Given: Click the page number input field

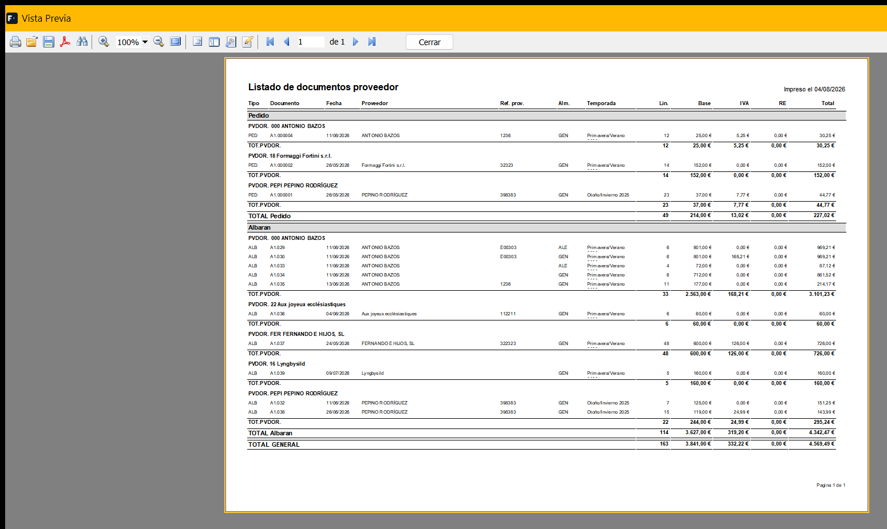Looking at the screenshot, I should coord(310,42).
